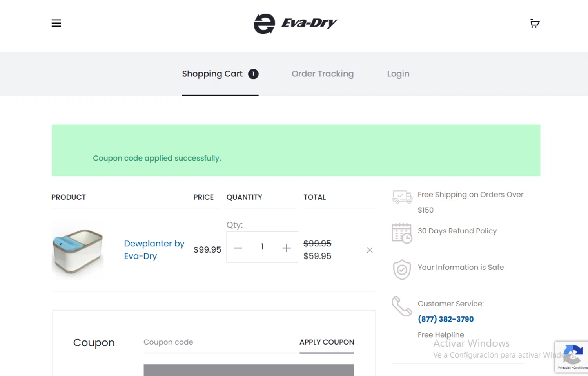Click 'Free Shipping on Orders Over $150' text
Screen dimensions: 588x376
(470, 202)
